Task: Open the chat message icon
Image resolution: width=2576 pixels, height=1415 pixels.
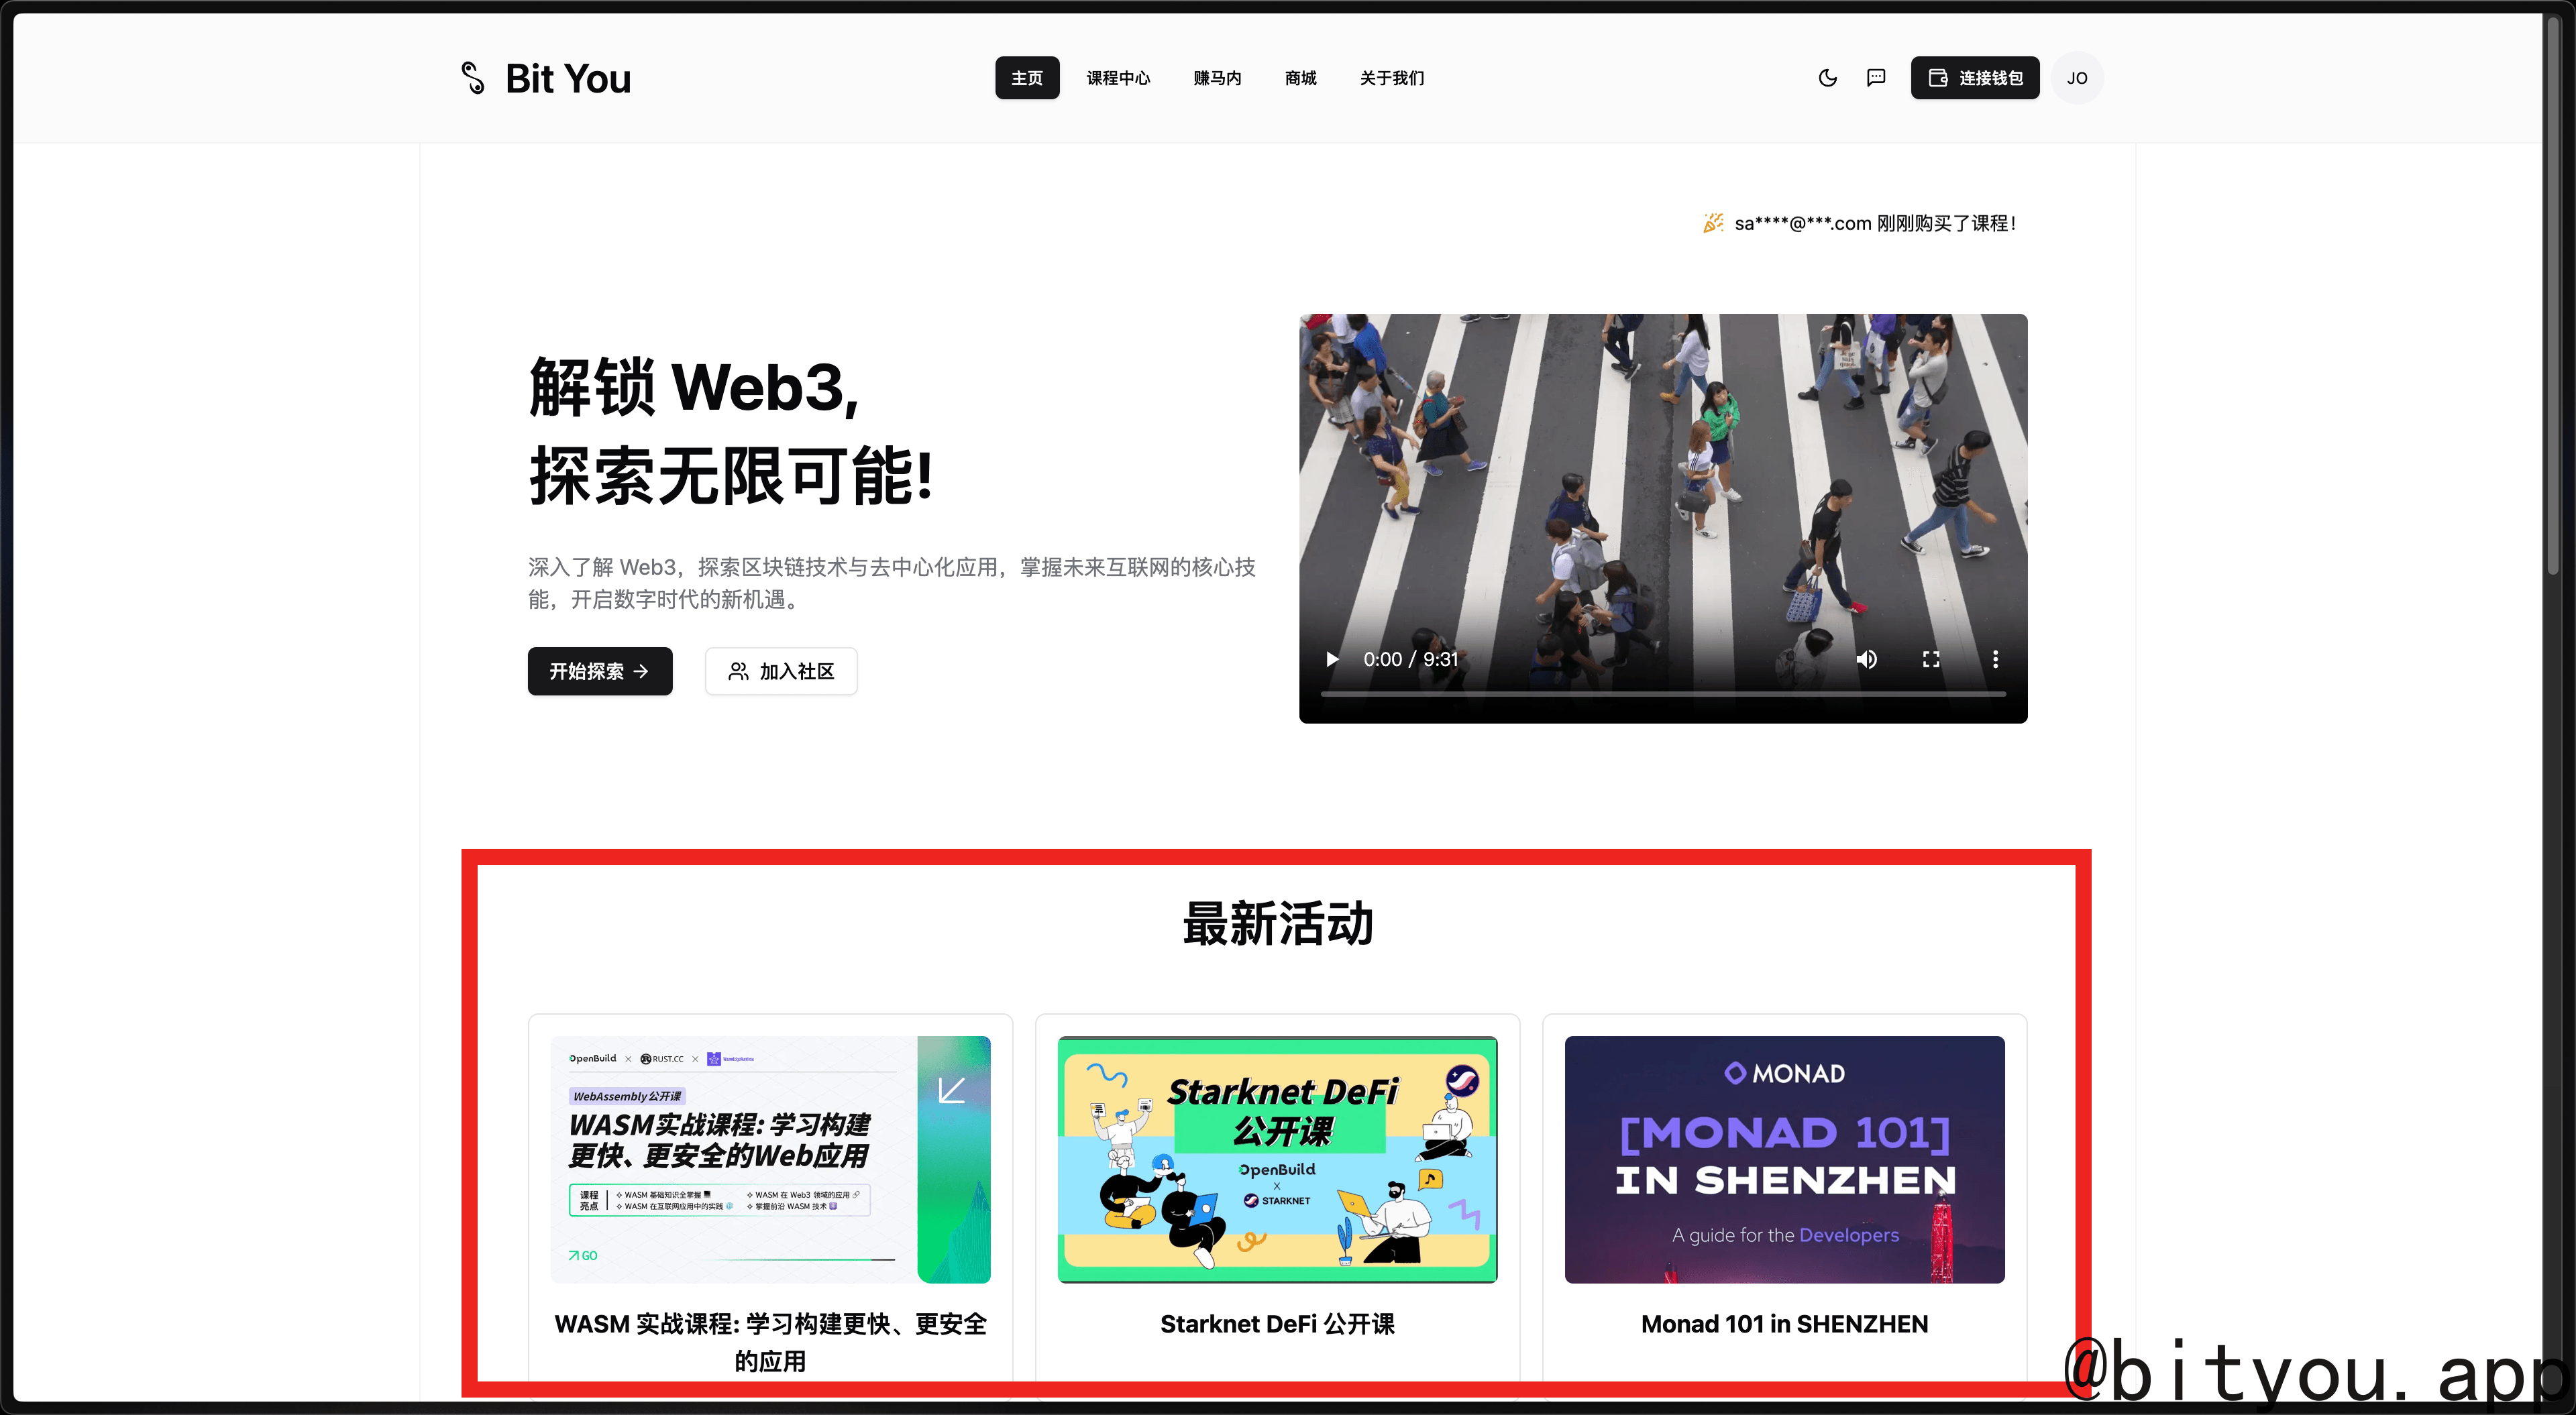Action: tap(1876, 78)
